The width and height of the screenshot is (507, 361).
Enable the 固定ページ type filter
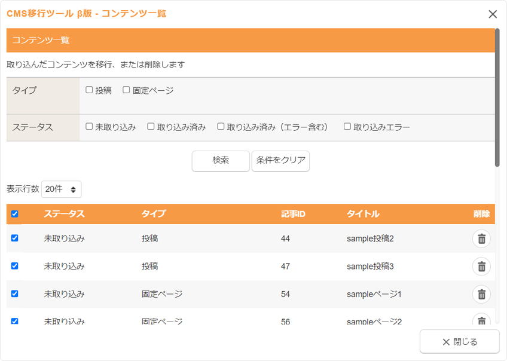click(x=126, y=90)
